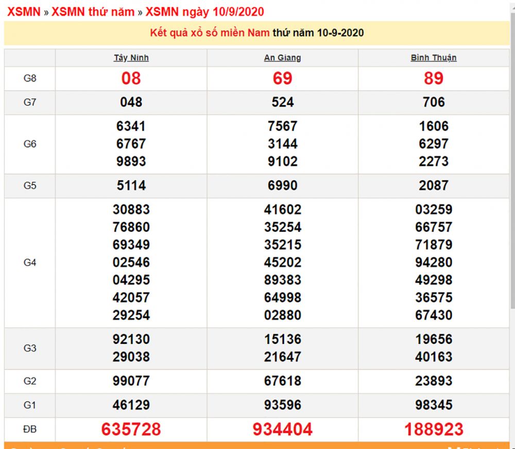The width and height of the screenshot is (515, 449).
Task: Select G4 value 64998
Action: (282, 298)
